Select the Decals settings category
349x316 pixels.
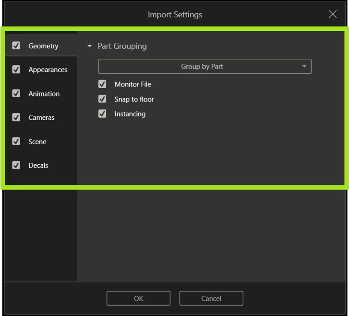38,165
